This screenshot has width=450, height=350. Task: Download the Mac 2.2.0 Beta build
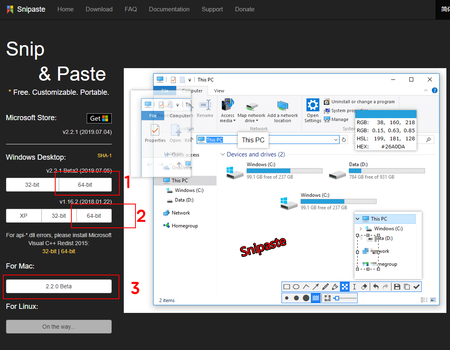59,286
